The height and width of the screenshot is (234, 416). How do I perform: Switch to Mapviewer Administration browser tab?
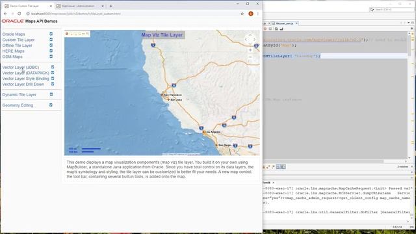point(80,6)
